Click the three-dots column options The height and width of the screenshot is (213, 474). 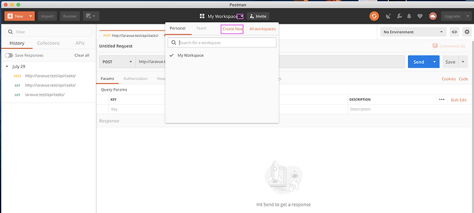pyautogui.click(x=441, y=99)
